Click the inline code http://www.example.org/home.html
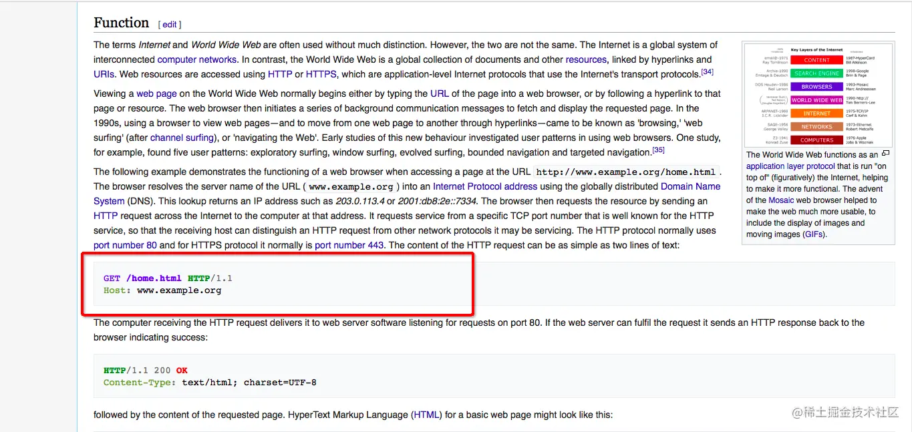Image resolution: width=912 pixels, height=432 pixels. pos(626,172)
